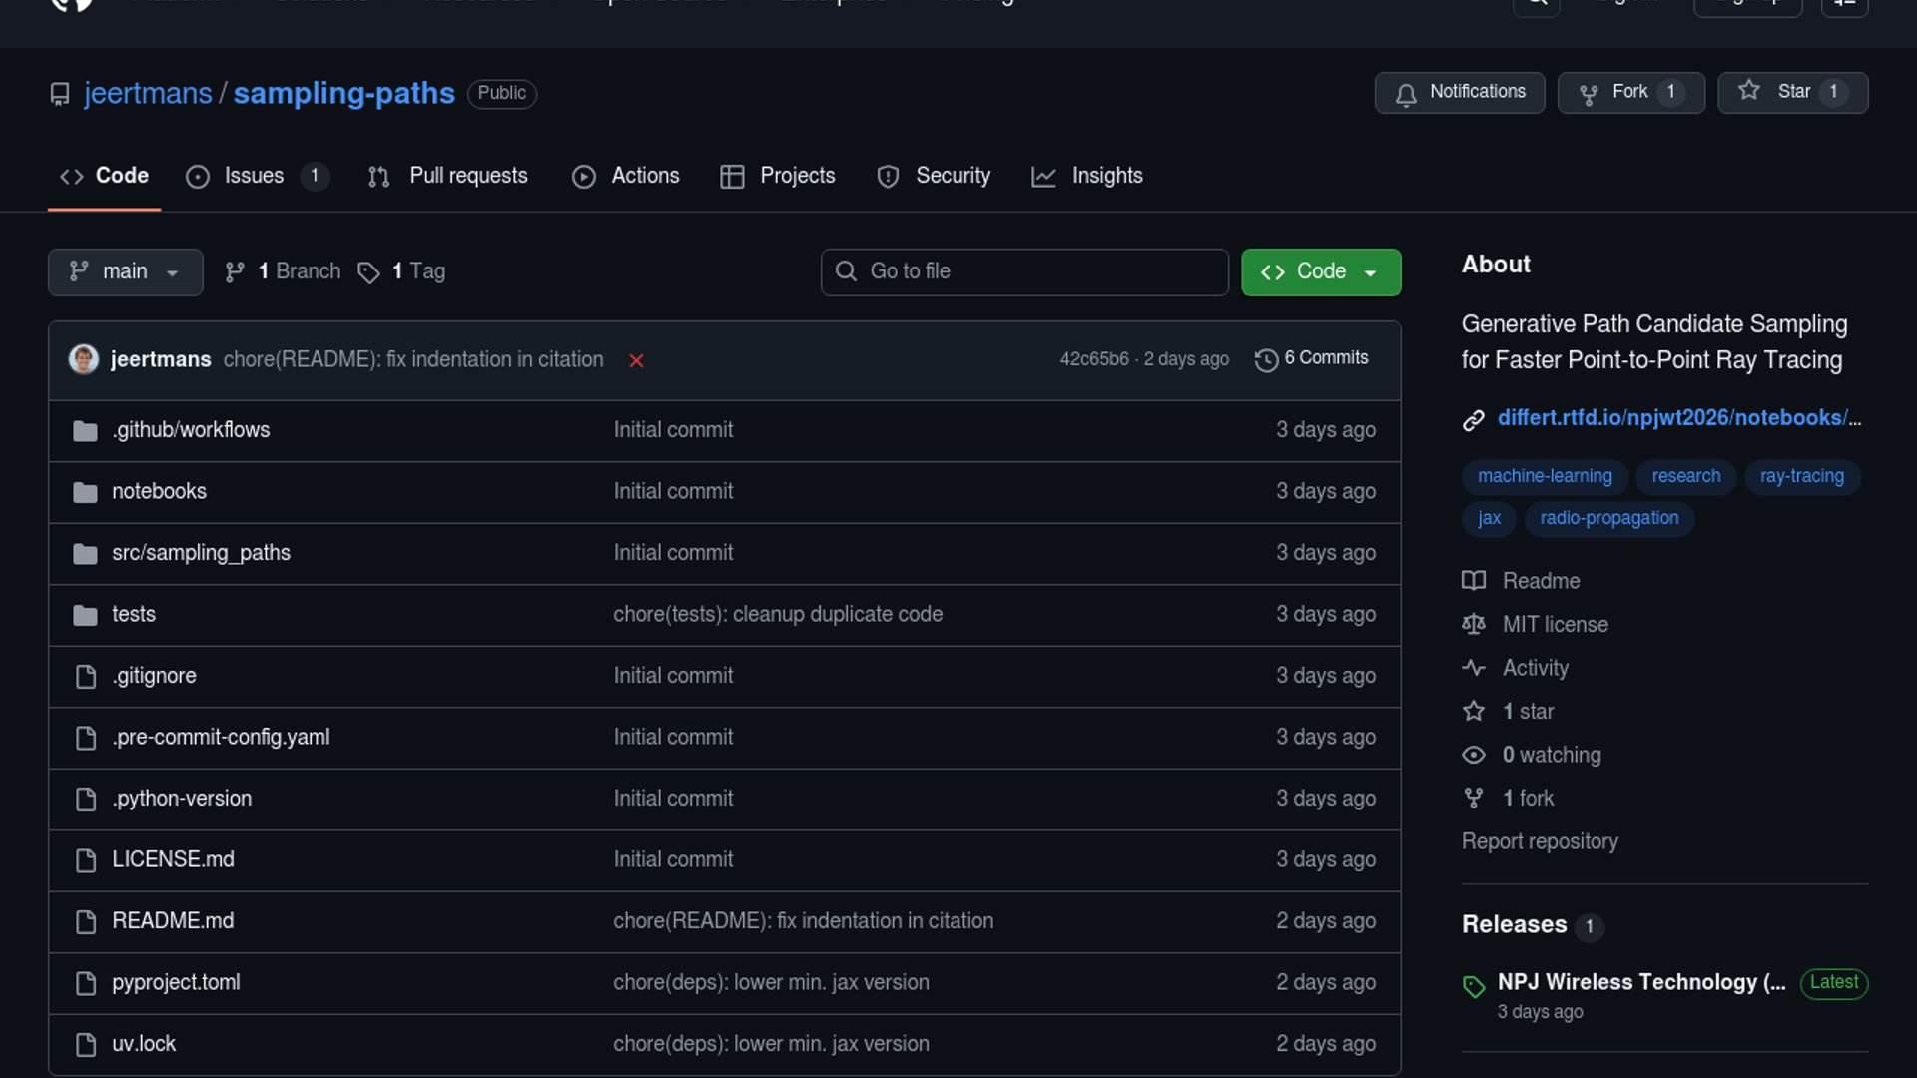
Task: Open Fork button for this repository
Action: click(1629, 92)
